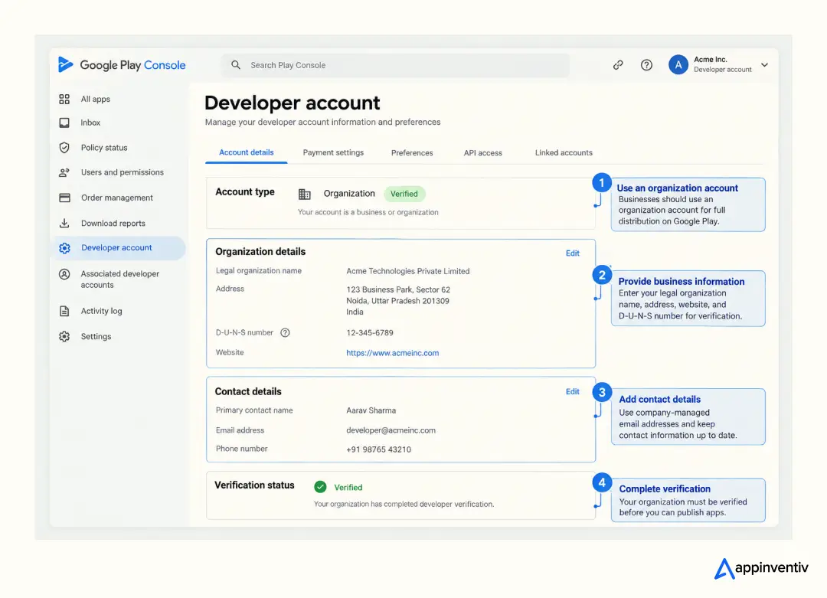Click the contact name Aarav Sharma
827x598 pixels.
[x=371, y=410]
